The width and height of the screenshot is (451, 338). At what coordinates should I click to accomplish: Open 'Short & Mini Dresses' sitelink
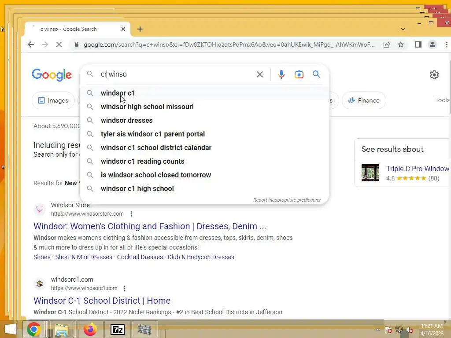84,257
